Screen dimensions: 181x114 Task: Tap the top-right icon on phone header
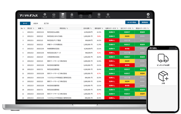point(176,48)
